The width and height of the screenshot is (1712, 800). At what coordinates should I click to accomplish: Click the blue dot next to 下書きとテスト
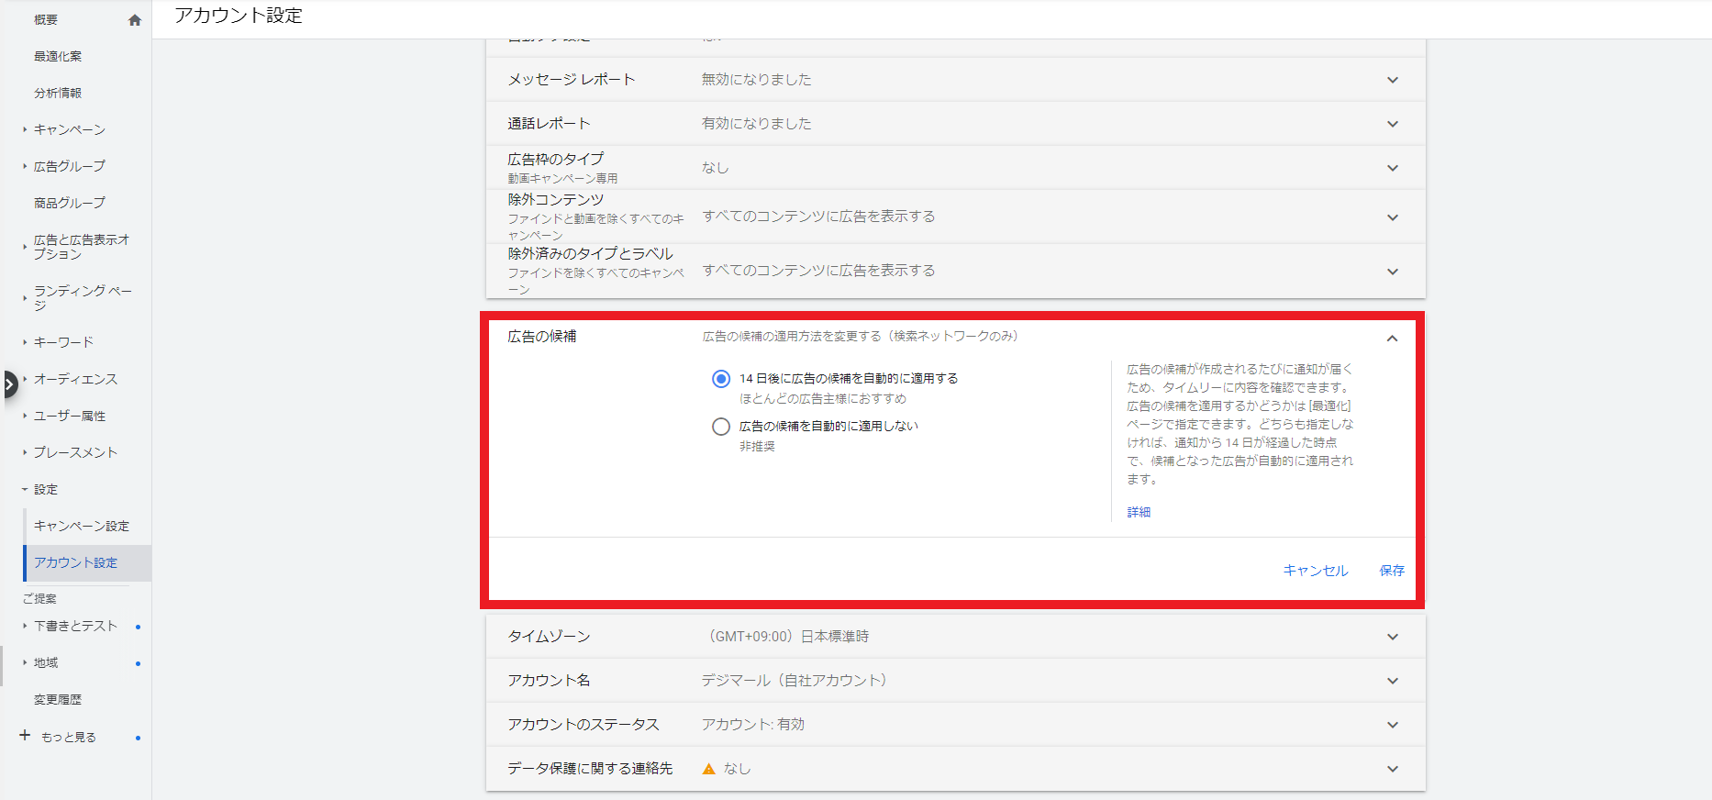click(138, 627)
